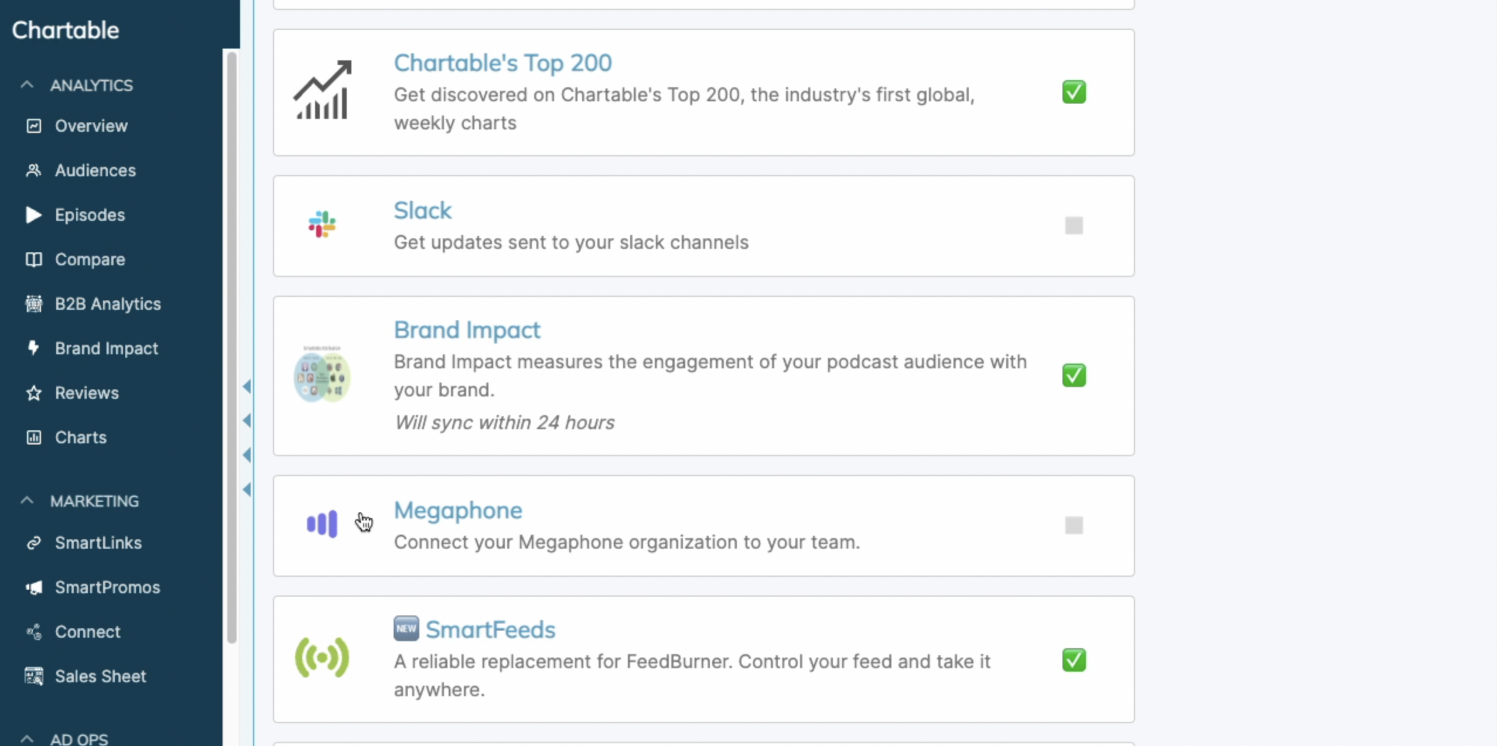Click the Reviews star icon
The height and width of the screenshot is (746, 1497).
[x=33, y=393]
